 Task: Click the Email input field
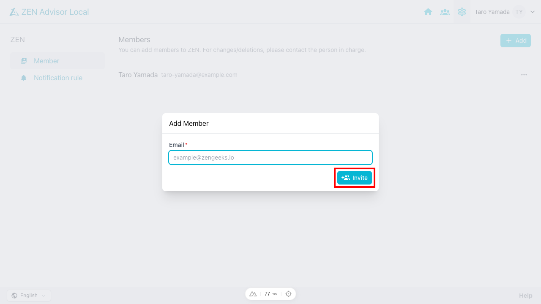[x=270, y=157]
